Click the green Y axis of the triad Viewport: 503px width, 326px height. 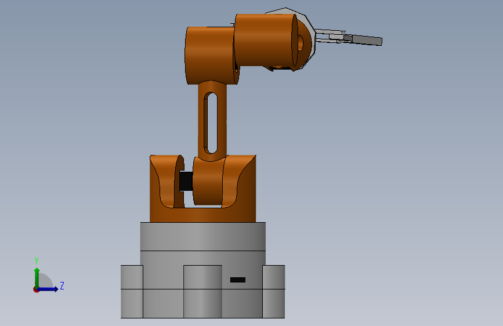(x=37, y=277)
